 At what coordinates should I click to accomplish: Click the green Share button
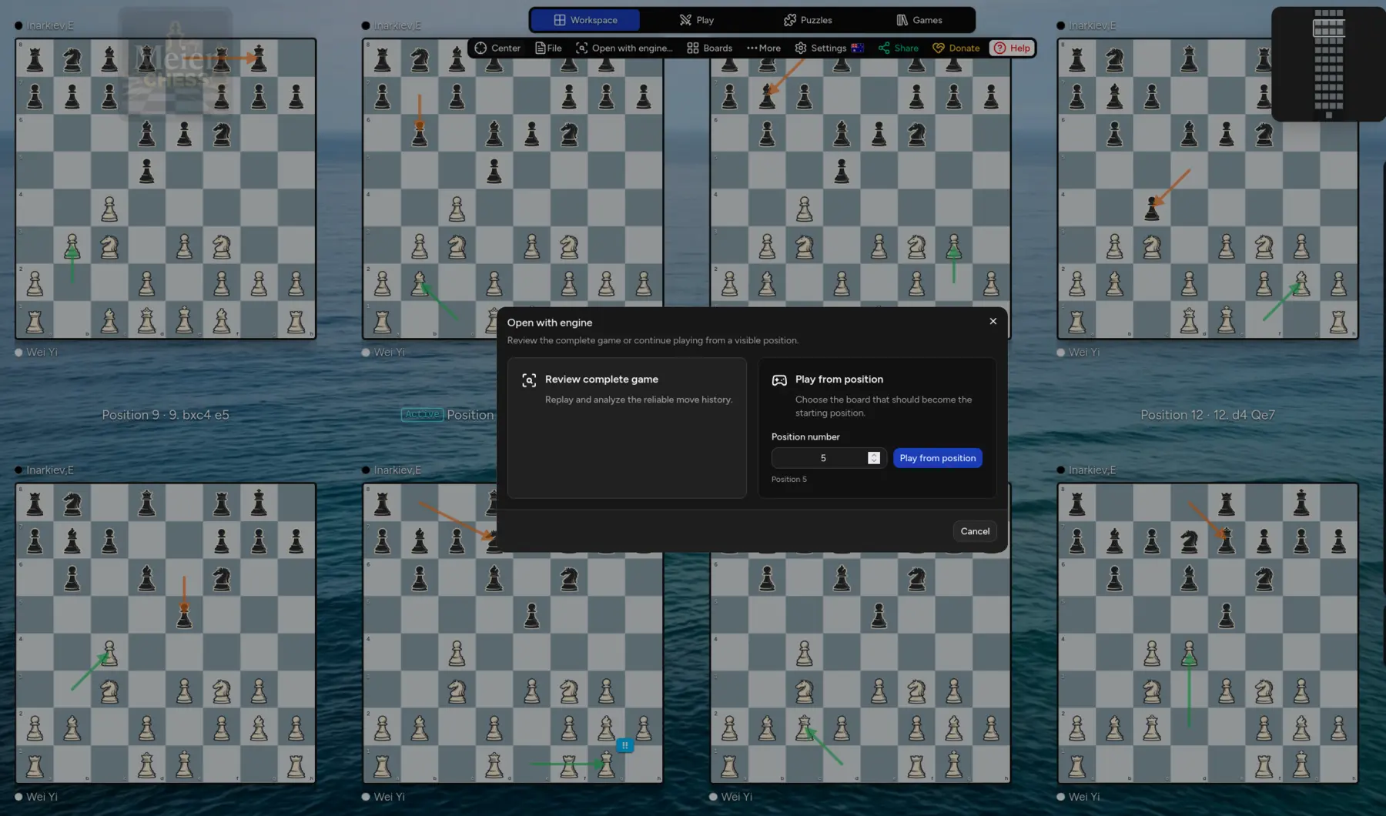click(899, 48)
